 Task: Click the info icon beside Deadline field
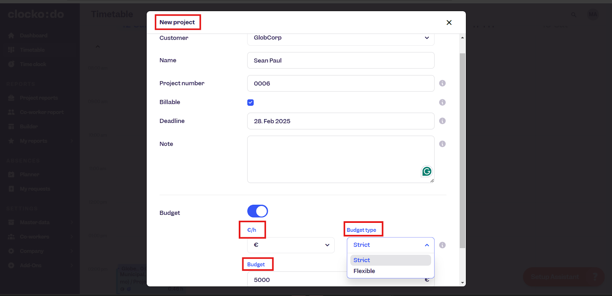coord(442,121)
